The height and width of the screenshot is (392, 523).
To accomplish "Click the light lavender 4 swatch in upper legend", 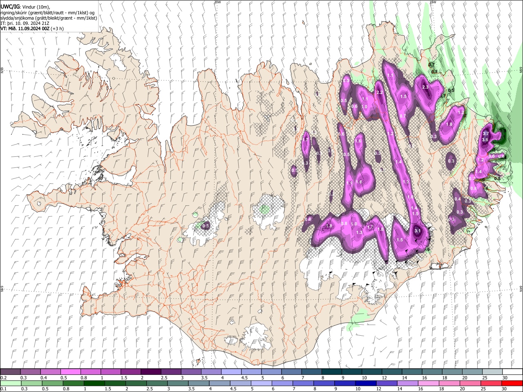I will [231, 372].
